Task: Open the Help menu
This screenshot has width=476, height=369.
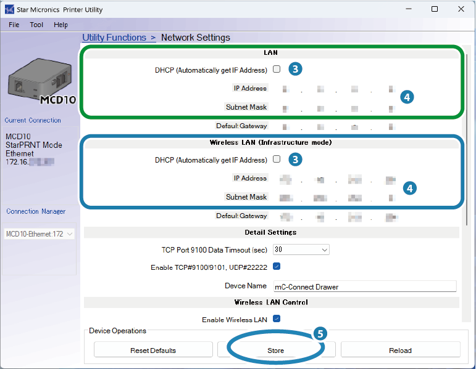Action: point(61,25)
